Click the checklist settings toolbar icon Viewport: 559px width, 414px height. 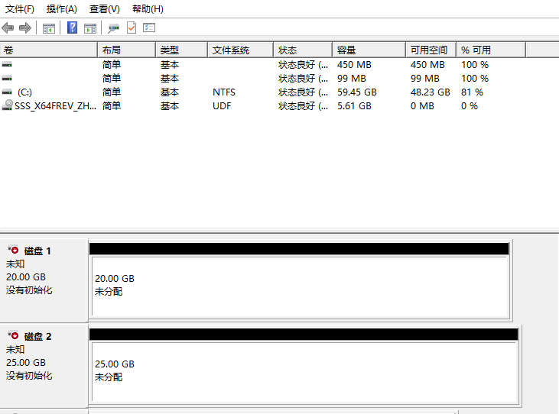tap(149, 28)
